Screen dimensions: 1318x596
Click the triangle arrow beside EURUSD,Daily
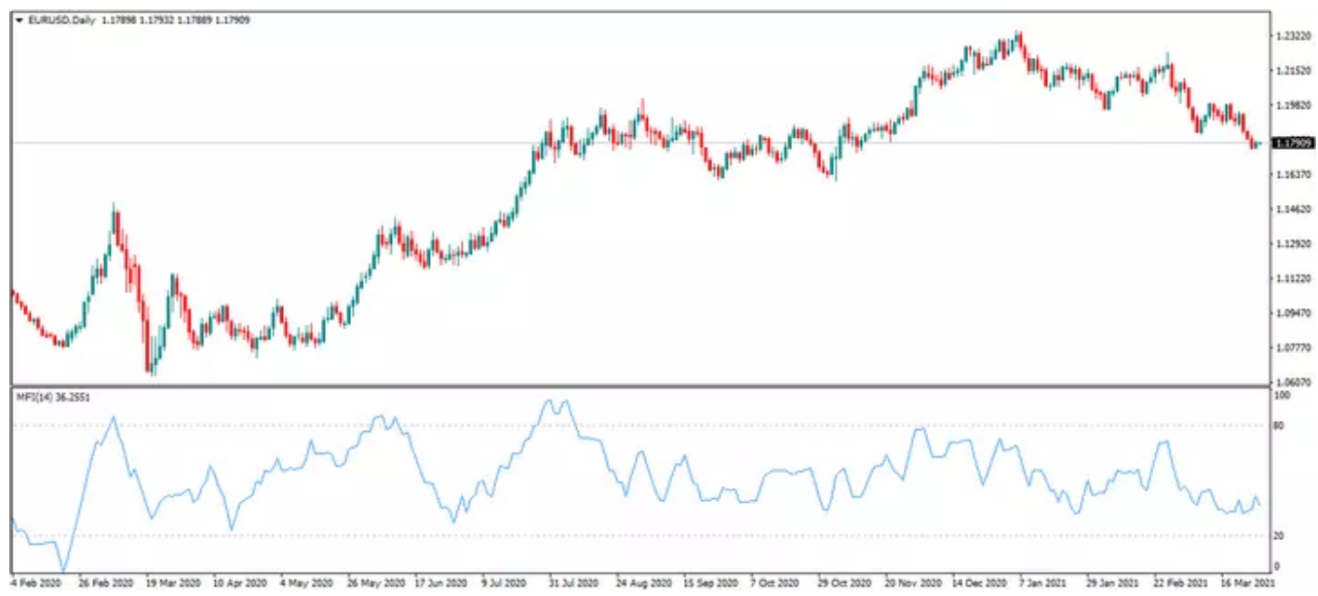pos(19,20)
